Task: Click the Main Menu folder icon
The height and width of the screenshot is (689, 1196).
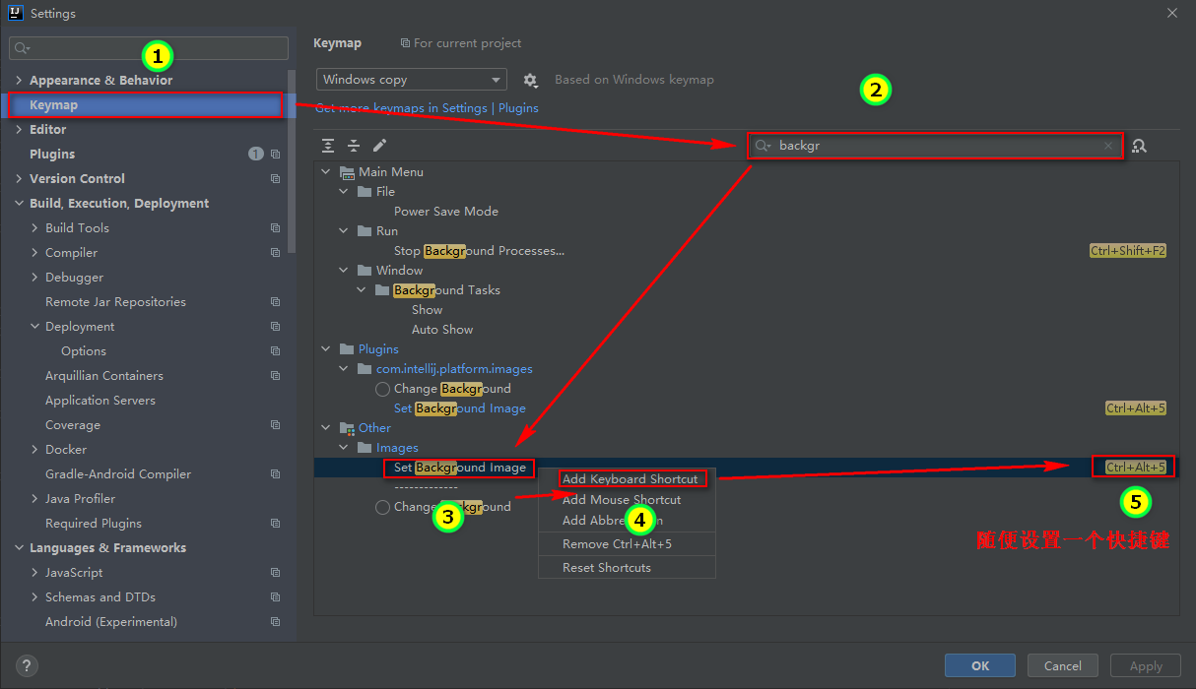Action: (346, 172)
